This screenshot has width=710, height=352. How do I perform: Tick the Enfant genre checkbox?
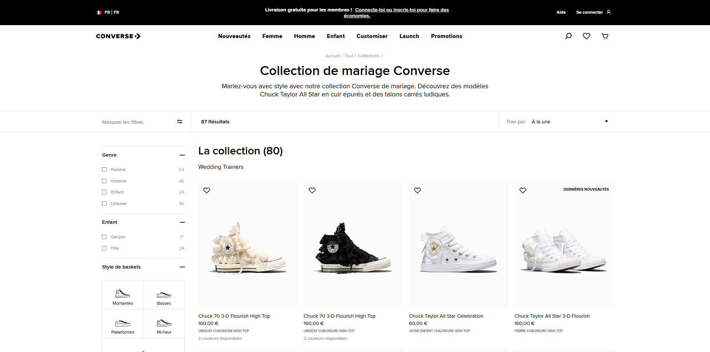click(x=104, y=192)
